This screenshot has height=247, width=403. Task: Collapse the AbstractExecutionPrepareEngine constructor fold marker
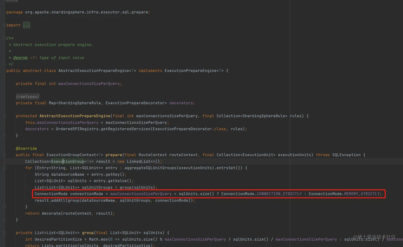tap(4, 116)
